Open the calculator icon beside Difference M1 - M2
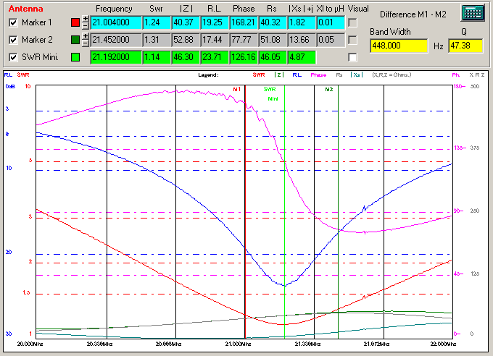493x356 pixels. 472,14
